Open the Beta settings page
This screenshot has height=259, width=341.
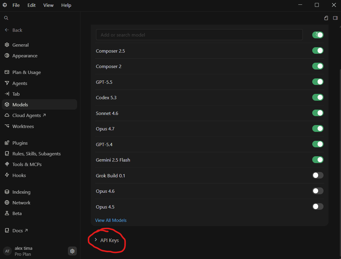(39, 213)
